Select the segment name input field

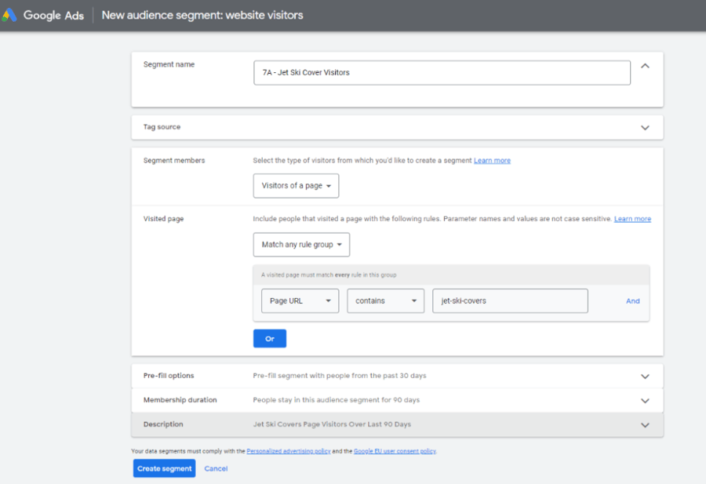(441, 72)
